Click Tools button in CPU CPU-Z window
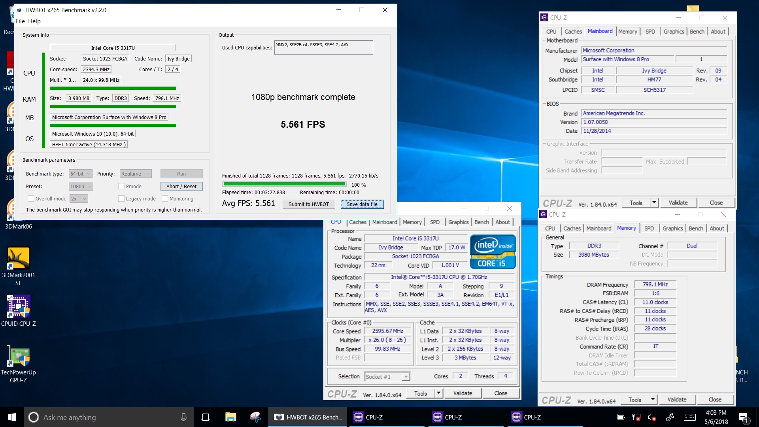Screen dimensions: 759x427 coord(421,393)
